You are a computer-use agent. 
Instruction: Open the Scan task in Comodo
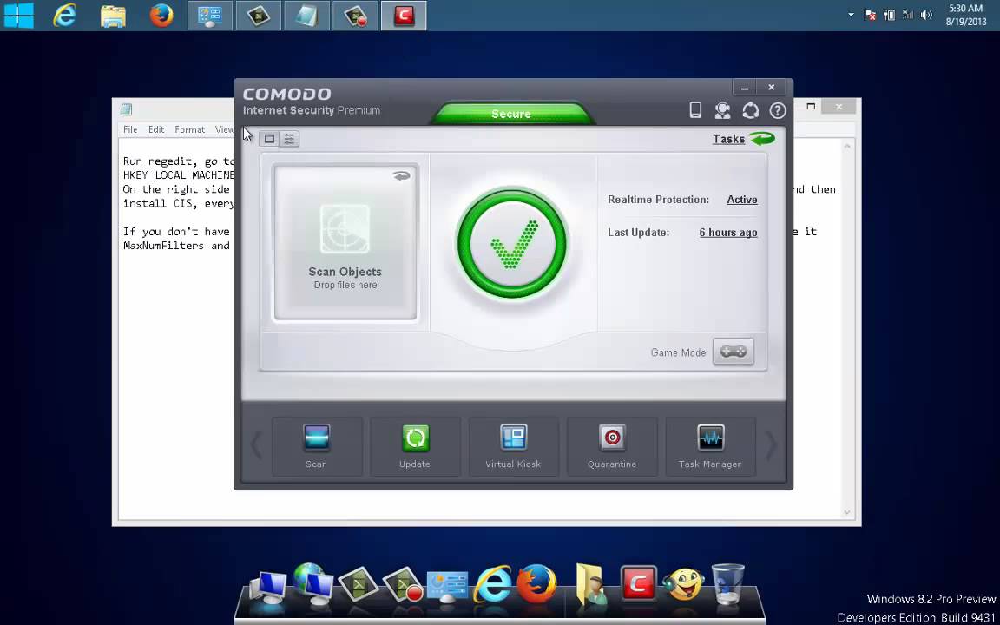pyautogui.click(x=316, y=446)
